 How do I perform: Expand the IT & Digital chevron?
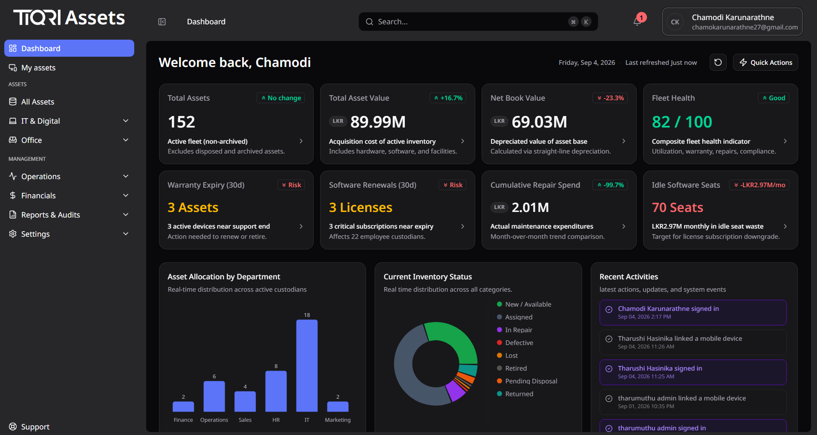click(126, 121)
